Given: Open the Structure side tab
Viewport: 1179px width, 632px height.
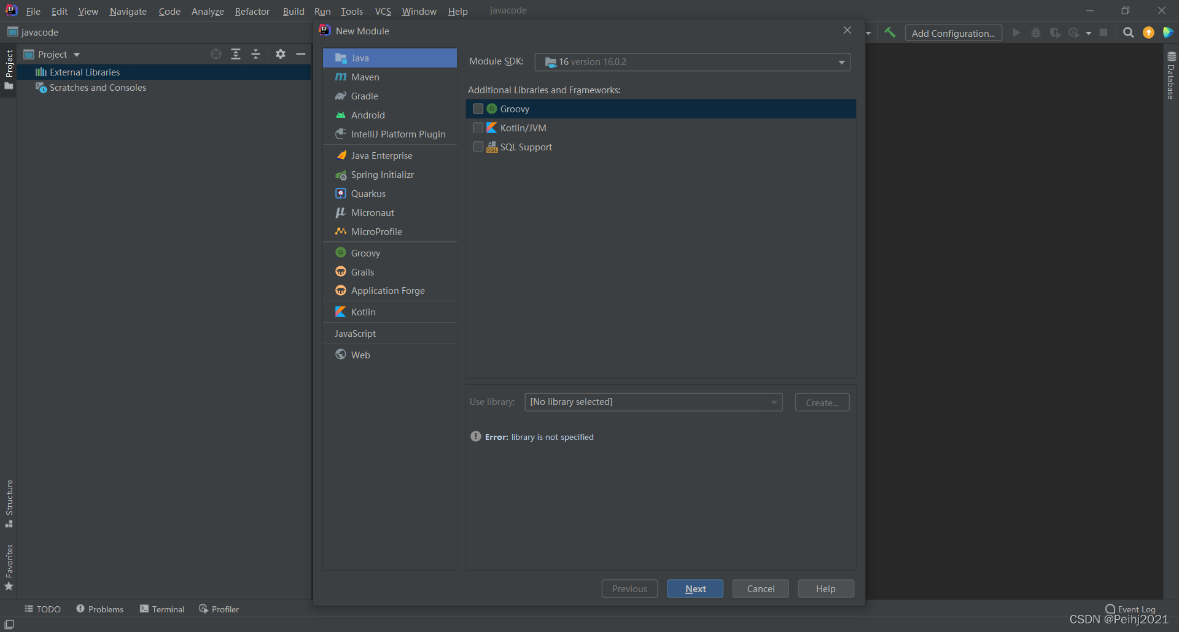Looking at the screenshot, I should (x=9, y=503).
